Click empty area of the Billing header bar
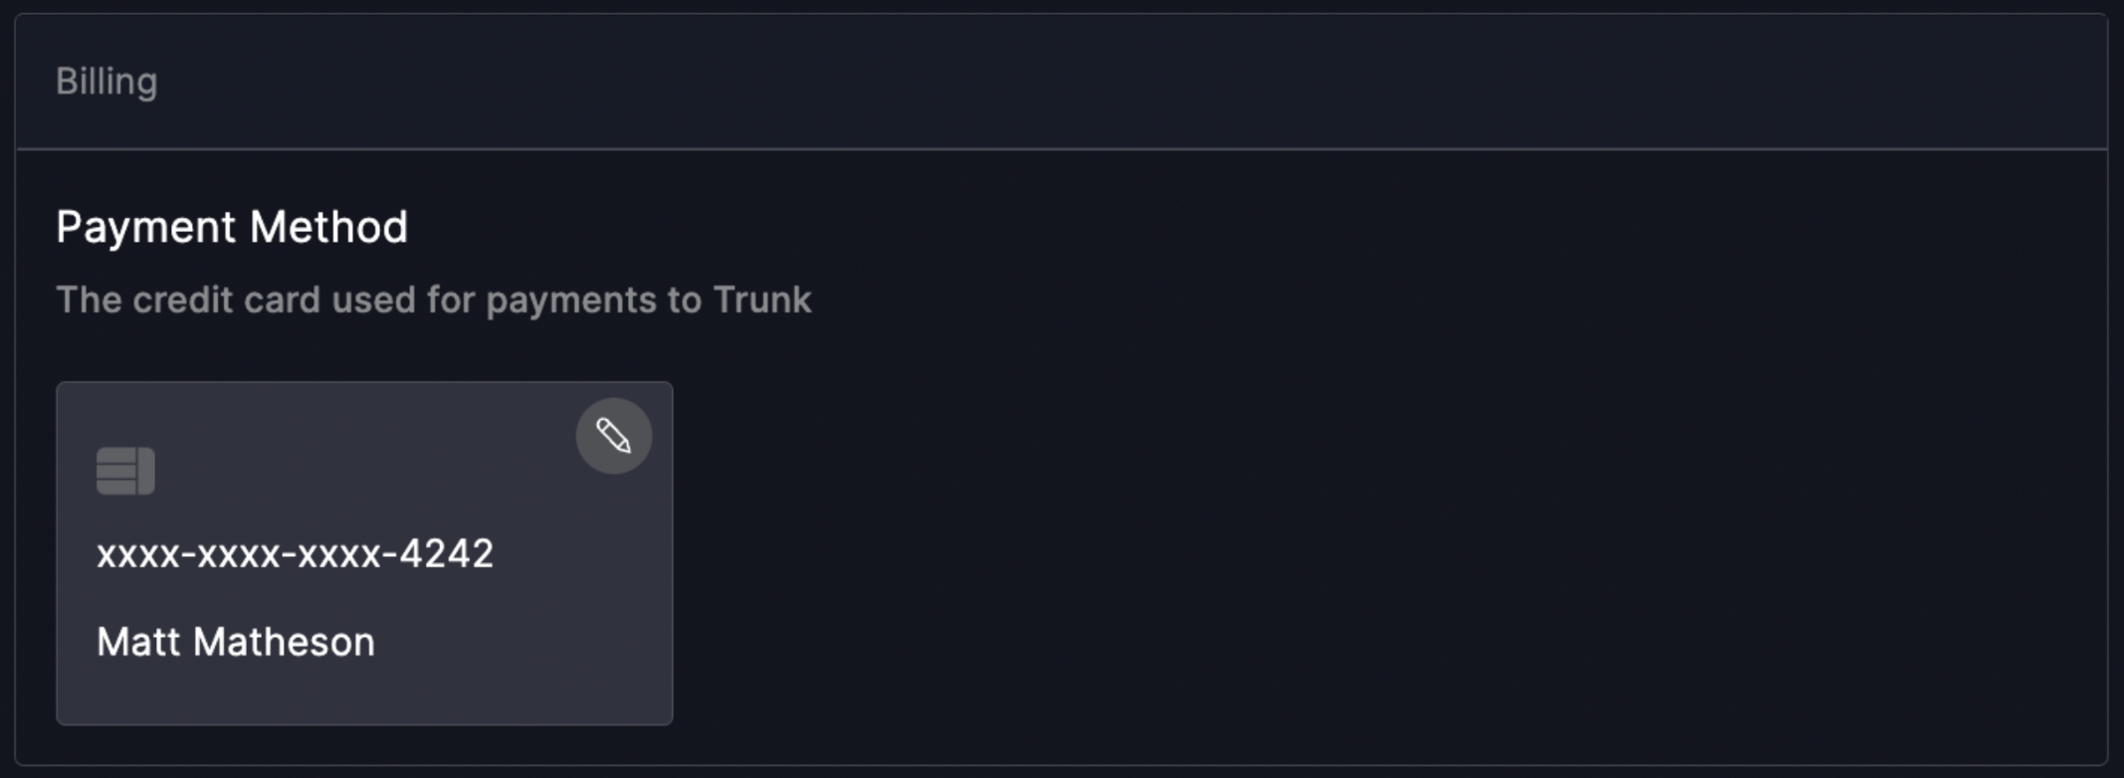The image size is (2124, 778). [x=1095, y=82]
